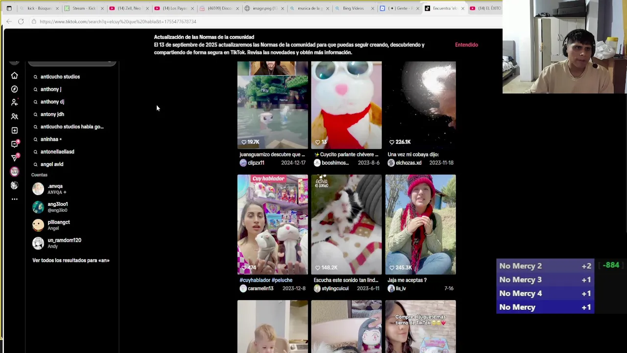
Task: Click caption 'Jaja me aceptas ?'
Action: 407,280
